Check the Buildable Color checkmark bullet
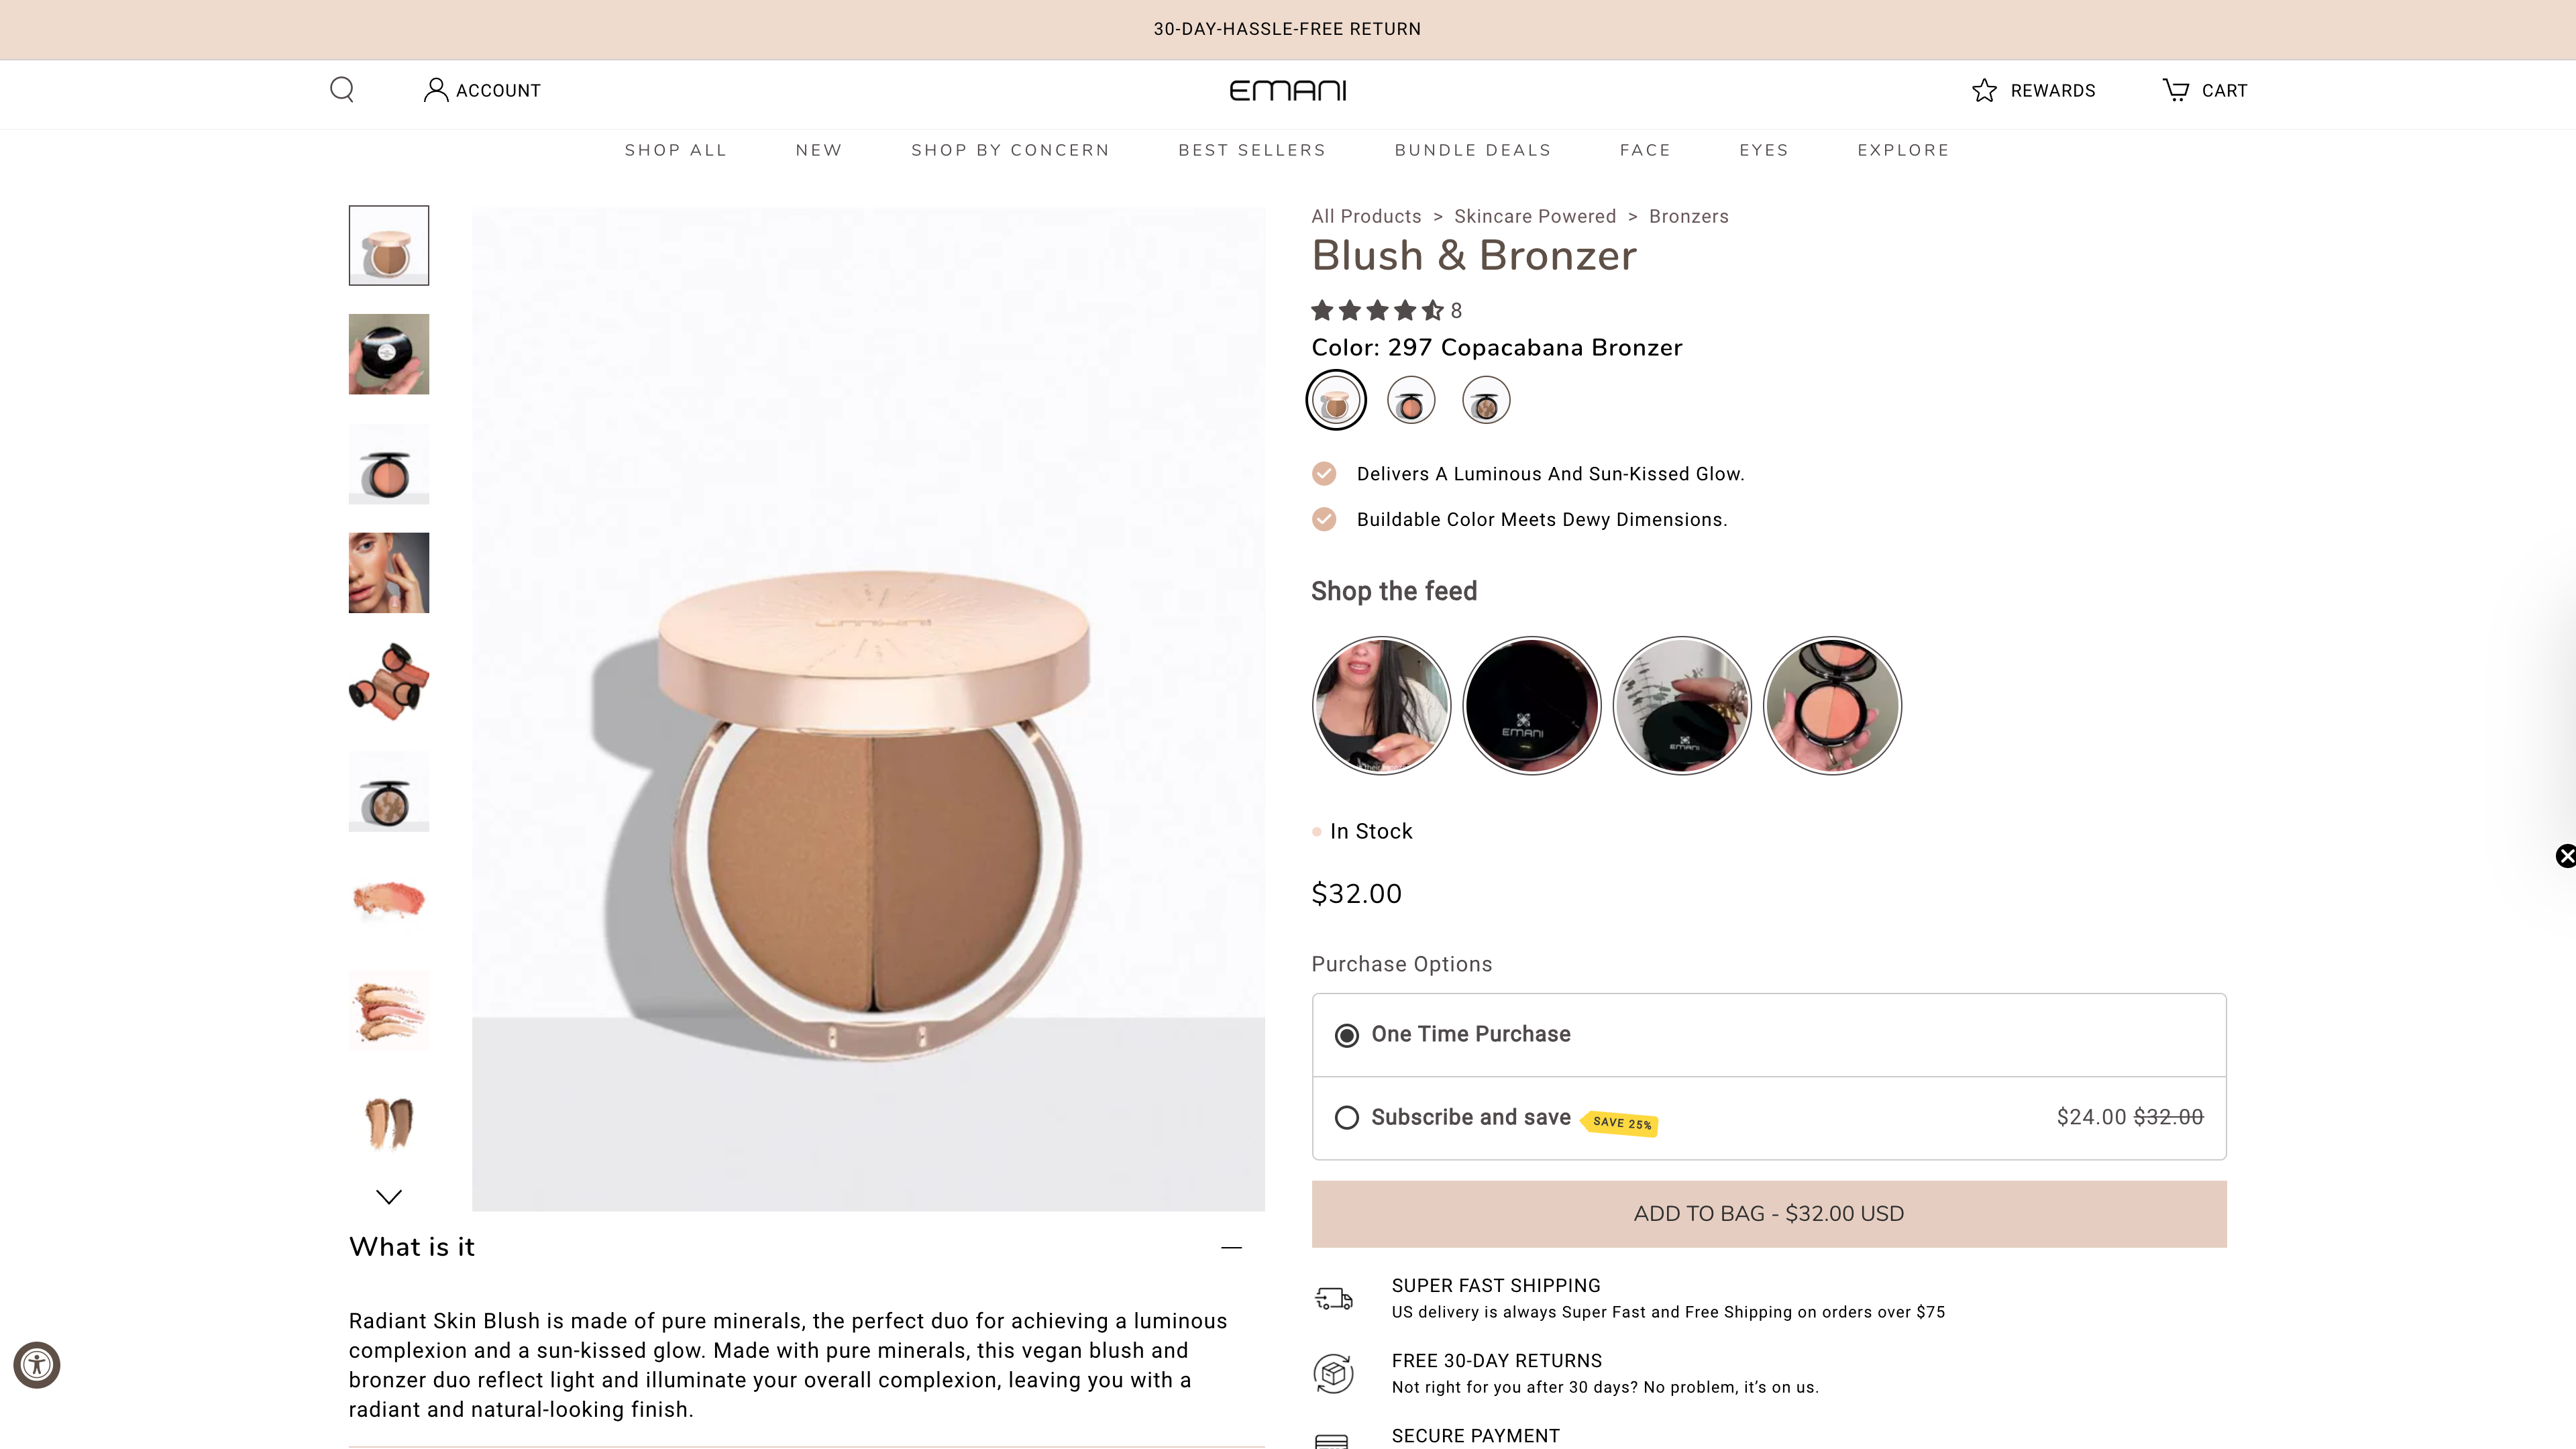The width and height of the screenshot is (2576, 1449). pyautogui.click(x=1324, y=519)
